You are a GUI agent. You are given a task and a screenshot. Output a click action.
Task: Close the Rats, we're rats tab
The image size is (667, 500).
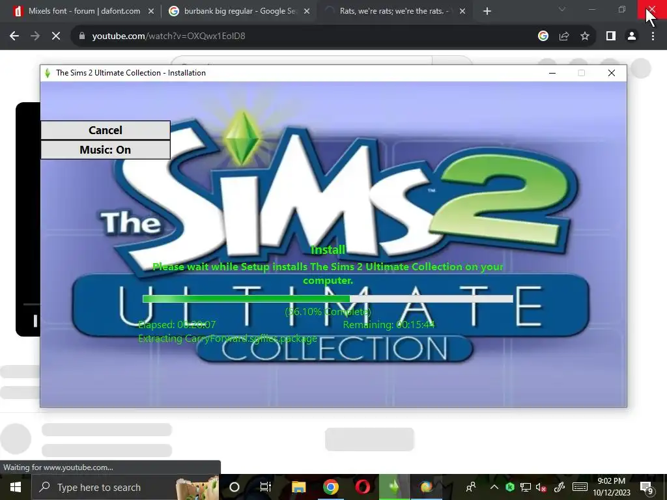[462, 12]
